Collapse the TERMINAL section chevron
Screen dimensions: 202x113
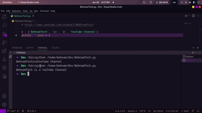click(x=14, y=53)
